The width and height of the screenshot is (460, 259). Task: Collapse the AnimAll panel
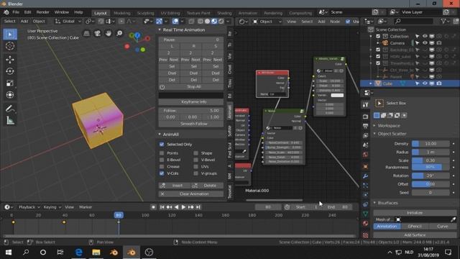point(160,135)
